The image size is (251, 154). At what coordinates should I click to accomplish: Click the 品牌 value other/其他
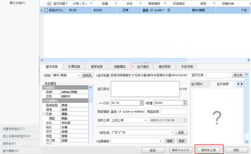click(74, 92)
